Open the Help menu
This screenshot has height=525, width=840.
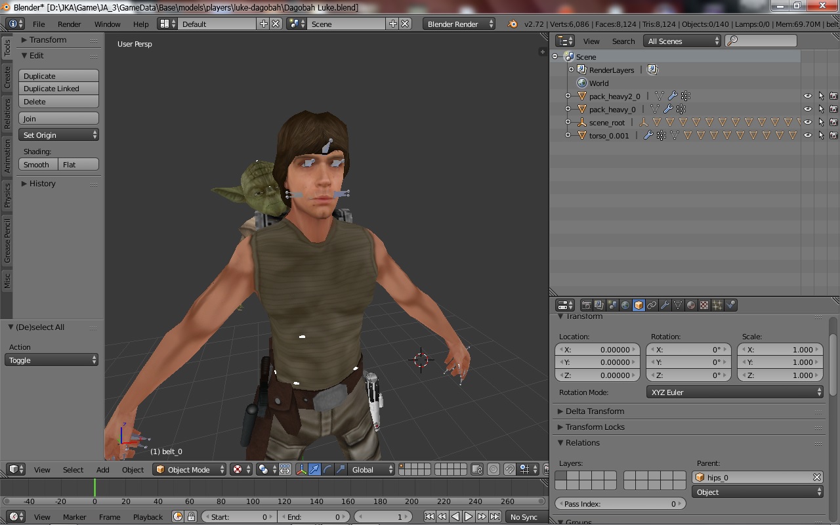click(x=141, y=24)
